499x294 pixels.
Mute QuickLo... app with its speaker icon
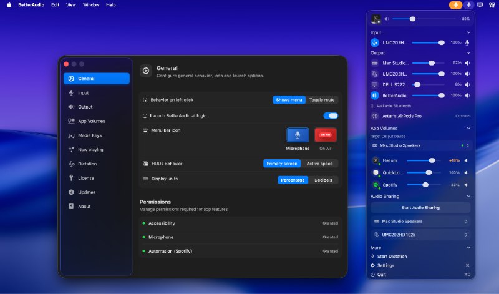(x=466, y=173)
